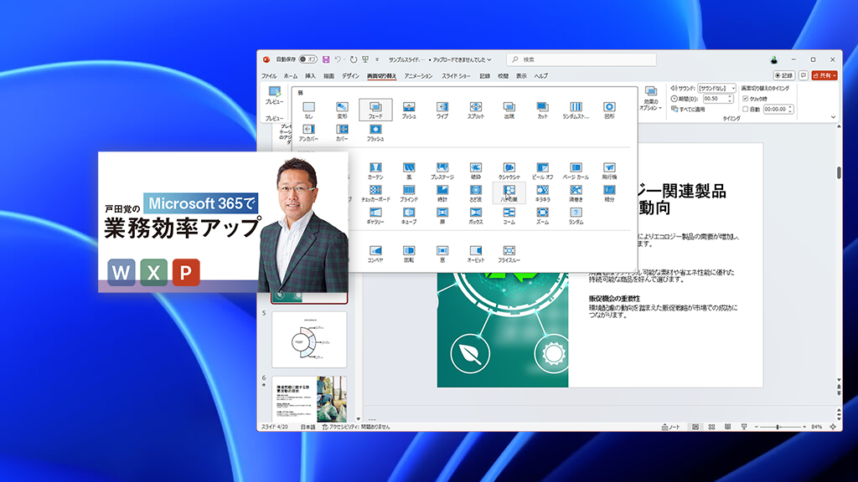
Task: Choose the 出現 transition
Action: [x=509, y=110]
